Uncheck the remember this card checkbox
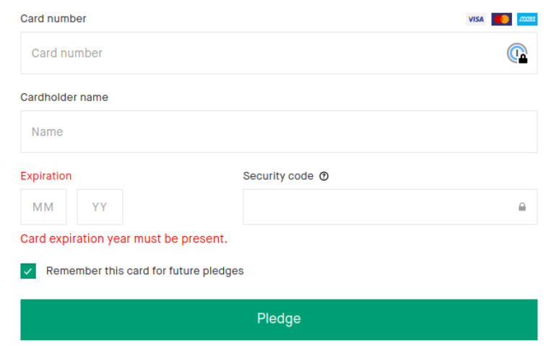The height and width of the screenshot is (348, 559). [x=28, y=271]
